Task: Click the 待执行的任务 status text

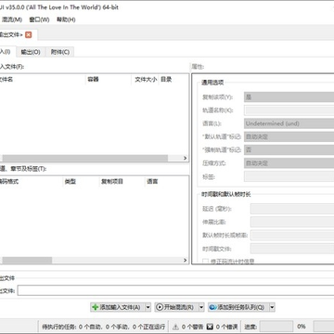Action: tap(104, 327)
